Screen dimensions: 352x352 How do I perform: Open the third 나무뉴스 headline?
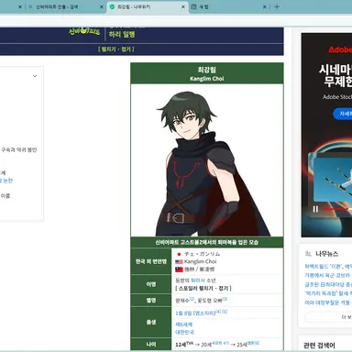(x=328, y=284)
